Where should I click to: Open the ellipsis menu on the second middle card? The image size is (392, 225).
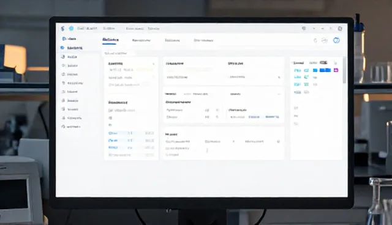279,94
